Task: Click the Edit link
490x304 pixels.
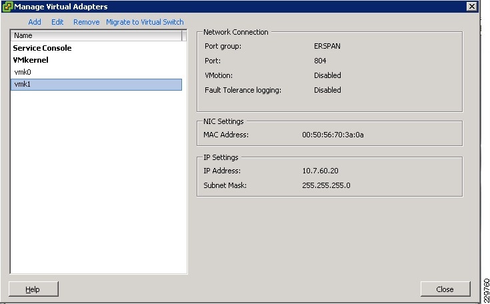Action: pyautogui.click(x=57, y=22)
